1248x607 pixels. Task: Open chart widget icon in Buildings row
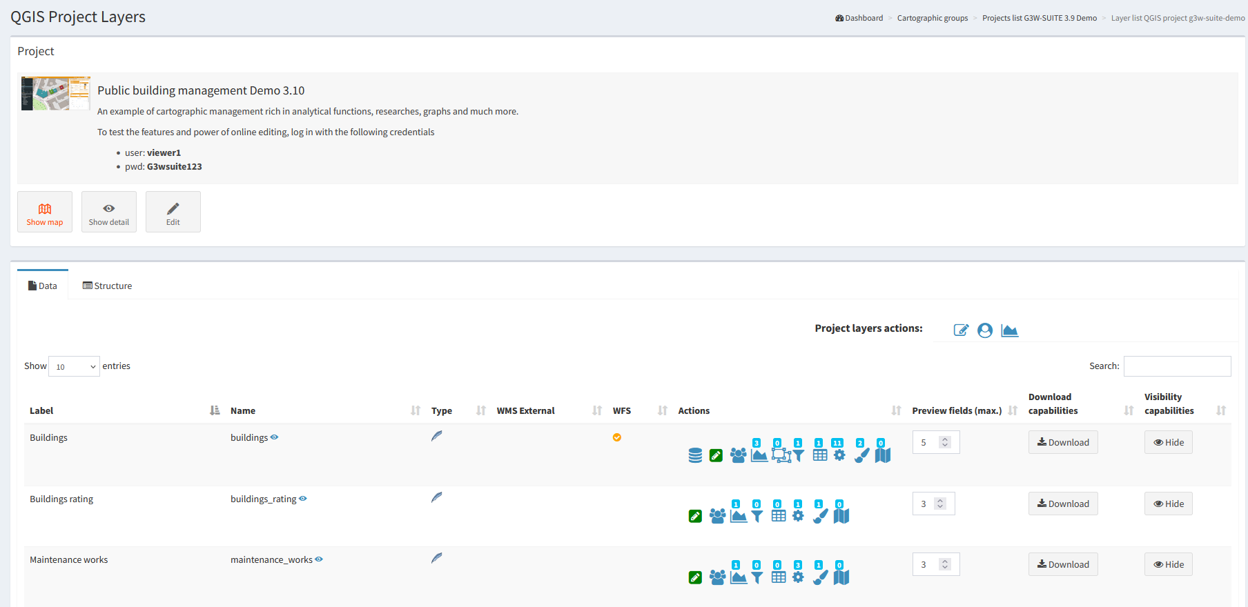759,455
